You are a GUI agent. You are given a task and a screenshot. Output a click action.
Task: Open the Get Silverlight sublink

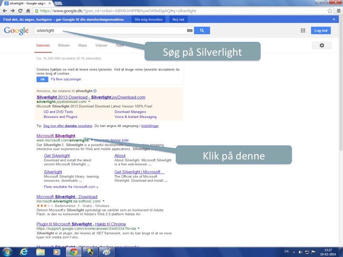point(57,156)
